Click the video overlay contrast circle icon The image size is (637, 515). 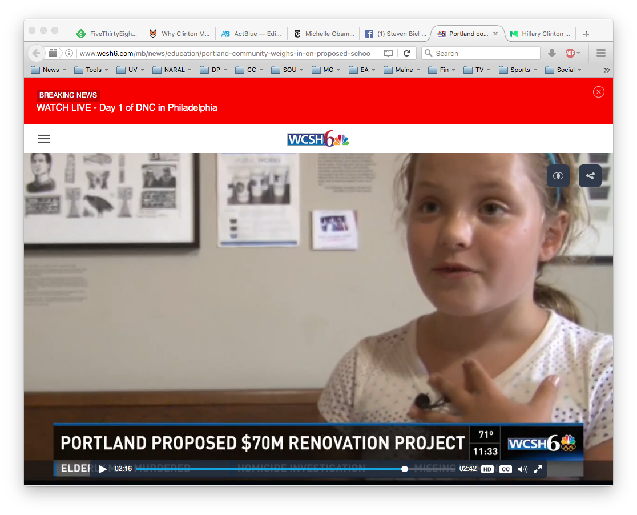558,176
